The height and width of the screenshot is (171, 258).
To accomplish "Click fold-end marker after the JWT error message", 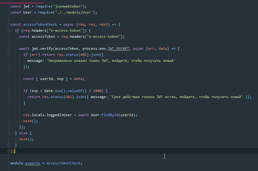I will 9,67.
